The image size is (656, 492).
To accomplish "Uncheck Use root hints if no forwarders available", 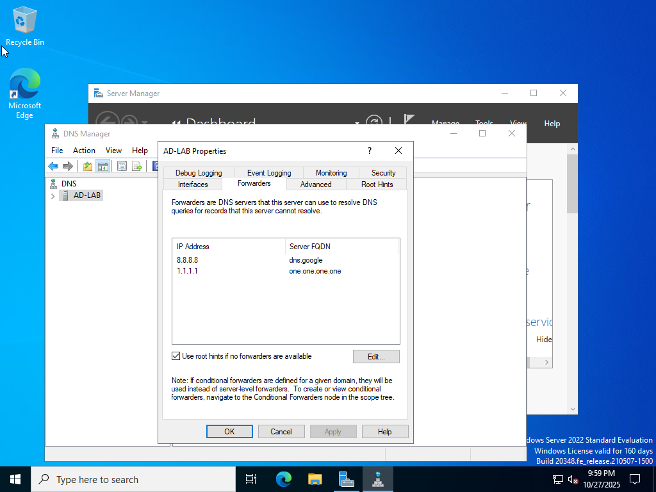I will point(176,356).
